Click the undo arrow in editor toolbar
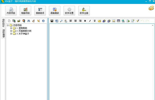Screen dimensions: 155x100 point(142,21)
